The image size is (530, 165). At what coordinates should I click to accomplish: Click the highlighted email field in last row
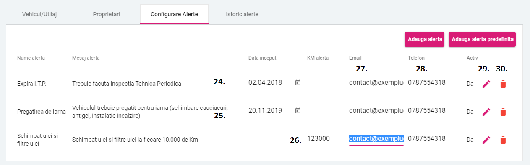pyautogui.click(x=376, y=139)
